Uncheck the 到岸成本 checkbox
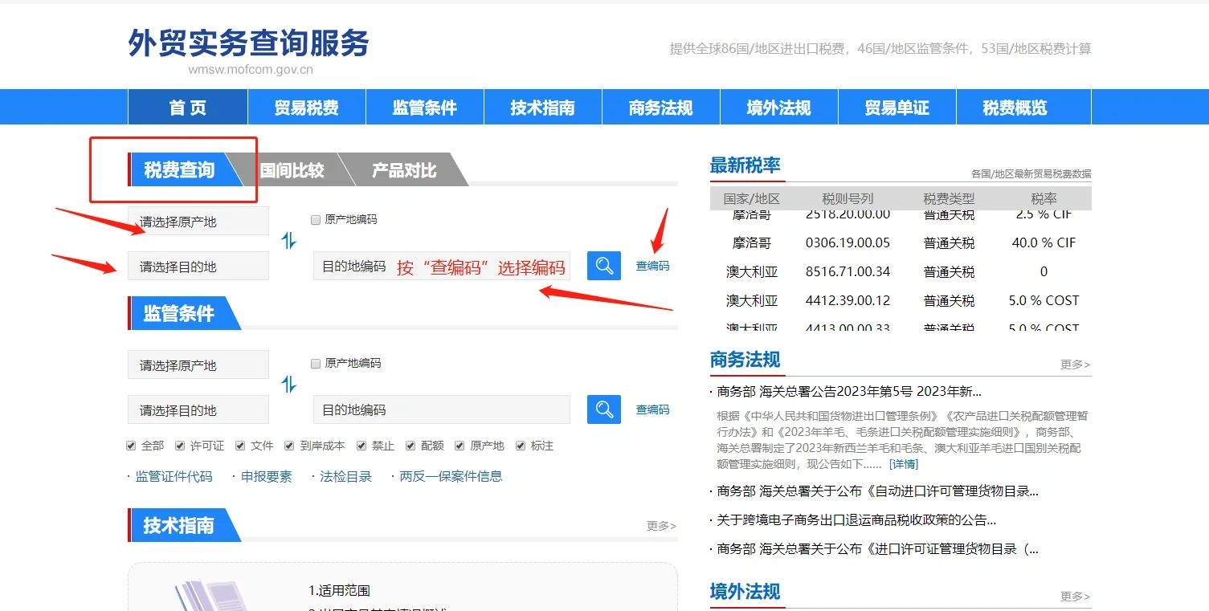The image size is (1209, 611). pyautogui.click(x=290, y=446)
